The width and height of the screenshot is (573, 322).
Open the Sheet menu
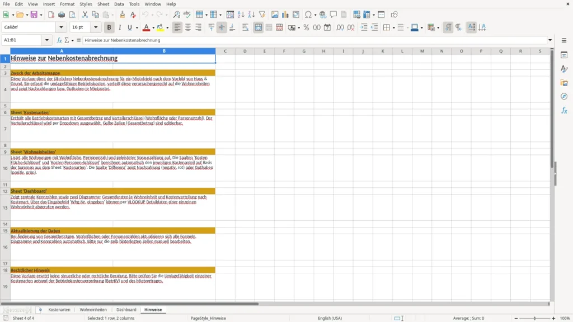click(103, 4)
